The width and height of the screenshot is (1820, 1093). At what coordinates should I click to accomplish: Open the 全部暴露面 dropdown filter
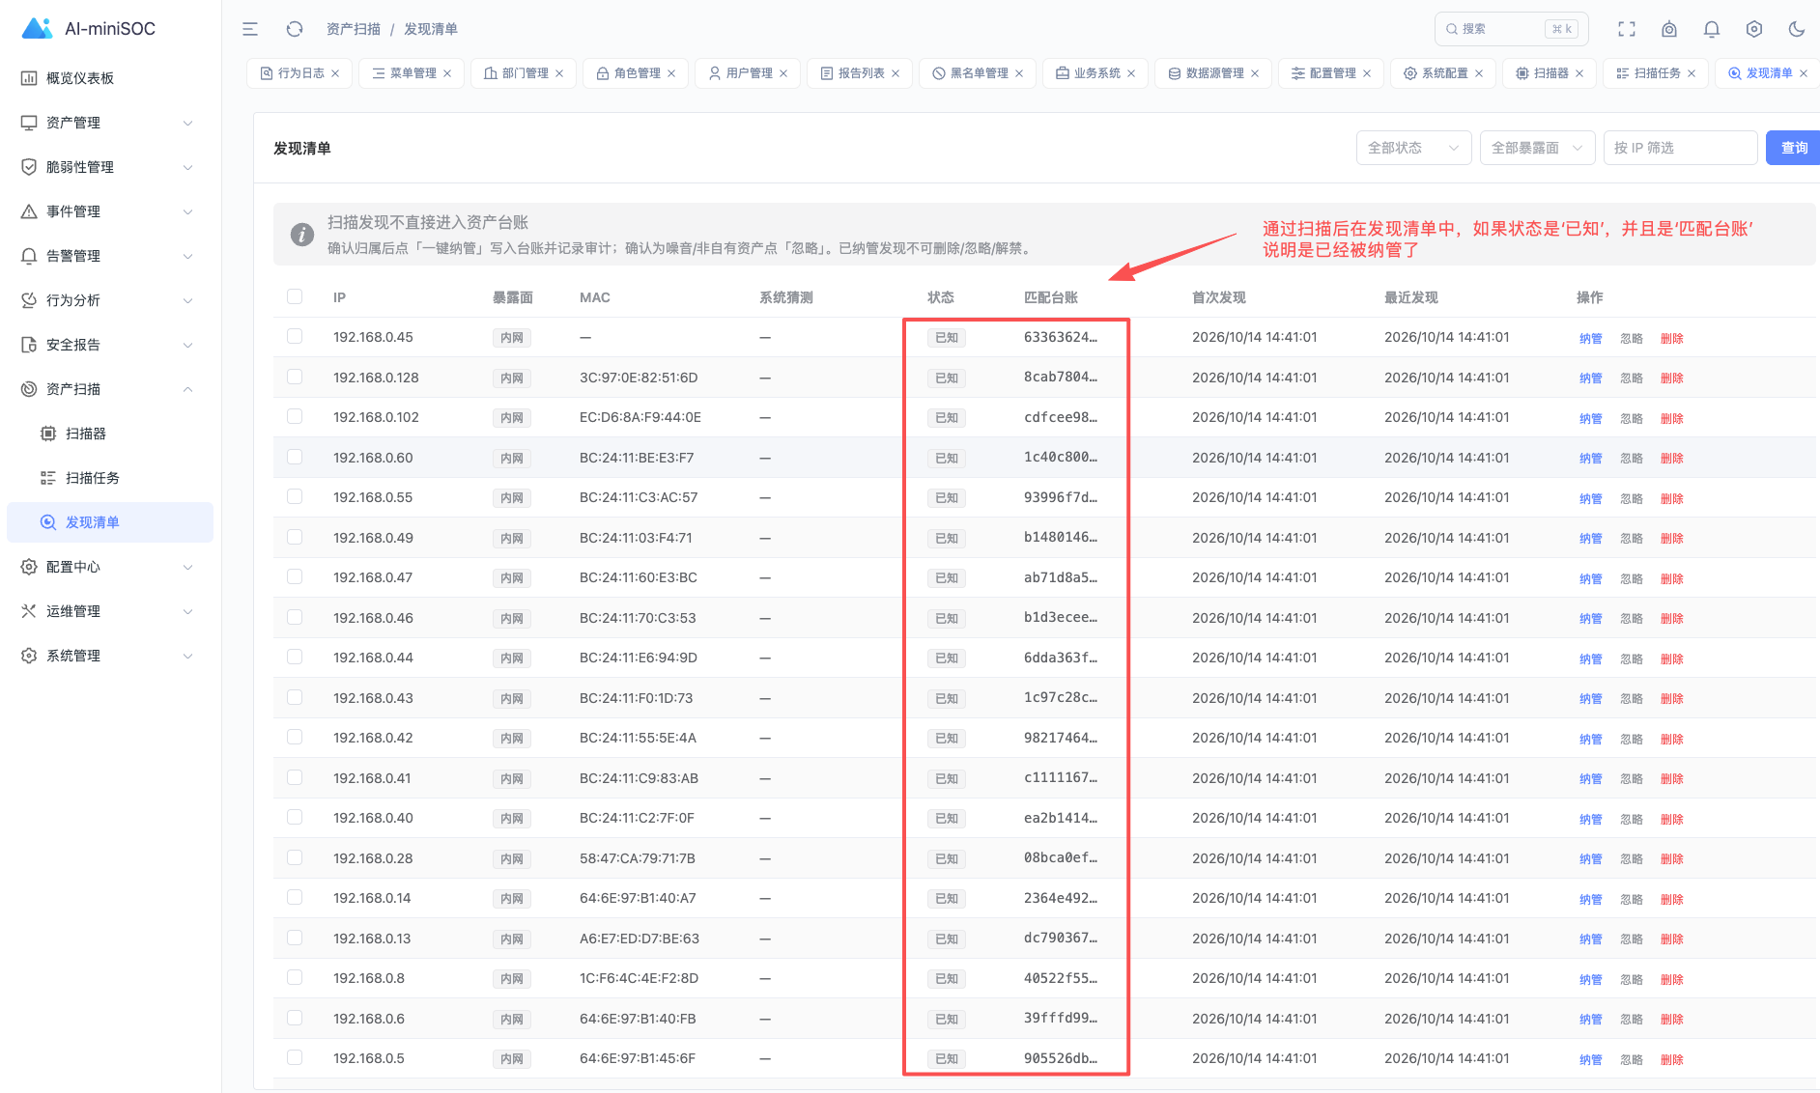[1537, 148]
